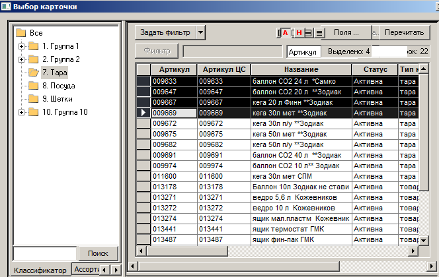This screenshot has width=439, height=277.
Task: Click Артикул cell 013272
Action: (174, 208)
